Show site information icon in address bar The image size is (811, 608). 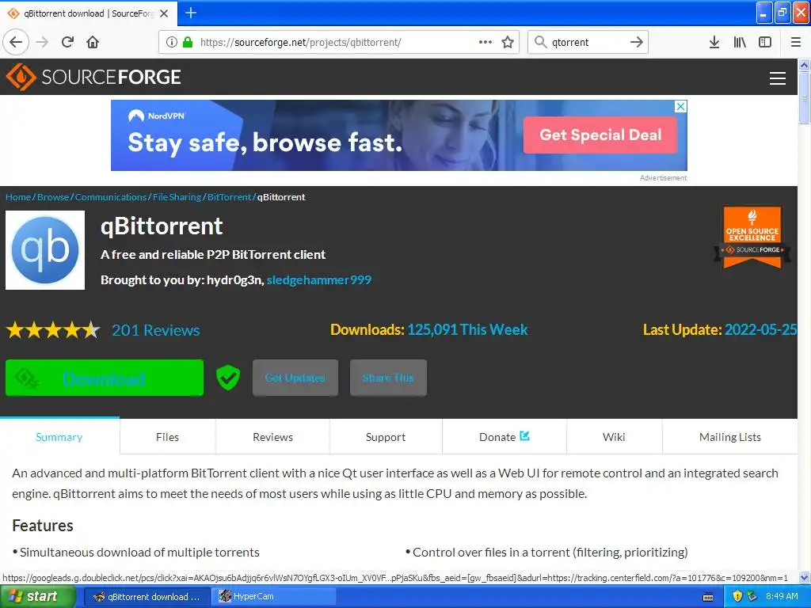click(x=172, y=42)
